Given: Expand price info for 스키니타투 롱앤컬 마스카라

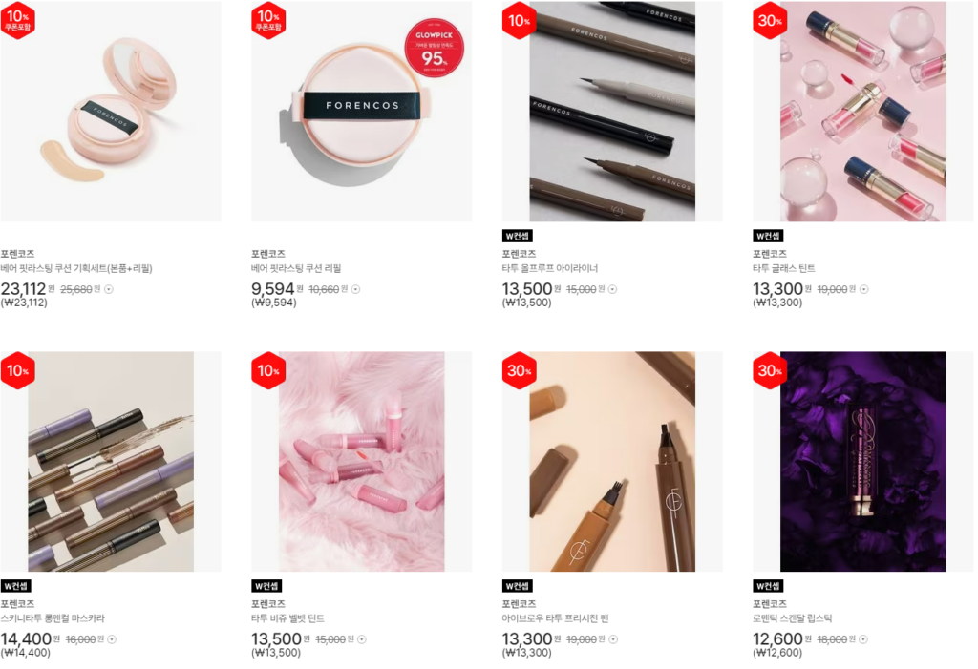Looking at the screenshot, I should [113, 639].
